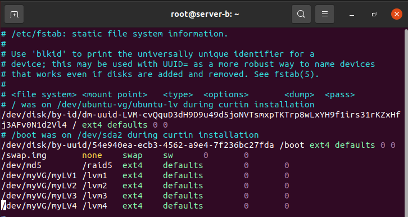Click 'none' on the swap line
Screen dimensions: 408x217
click(92, 155)
